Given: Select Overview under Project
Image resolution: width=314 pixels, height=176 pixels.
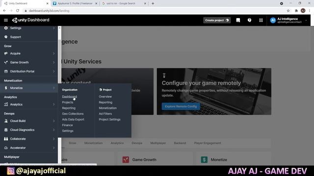Looking at the screenshot, I should 105,97.
